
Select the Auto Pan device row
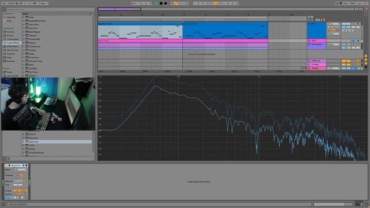57,28
